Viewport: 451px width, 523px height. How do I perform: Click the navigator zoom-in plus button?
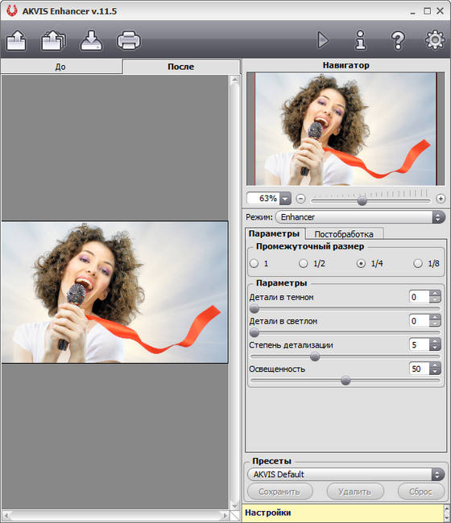point(441,199)
